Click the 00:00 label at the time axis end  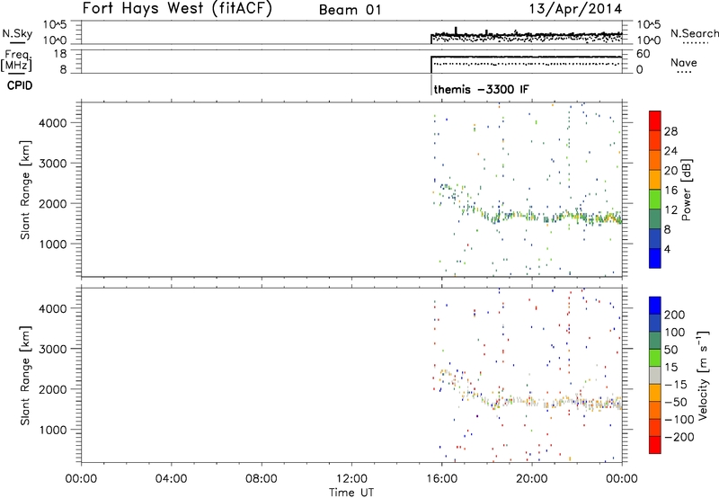[622, 479]
